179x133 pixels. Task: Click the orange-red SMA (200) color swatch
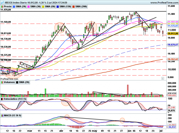(x=74, y=7)
